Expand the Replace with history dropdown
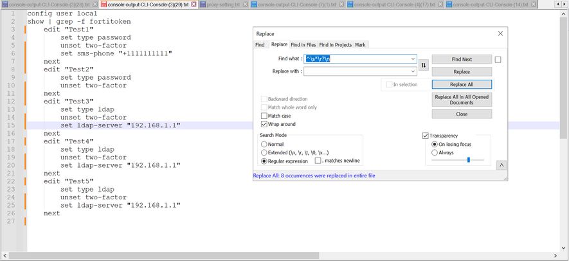This screenshot has height=261, width=569. (413, 71)
